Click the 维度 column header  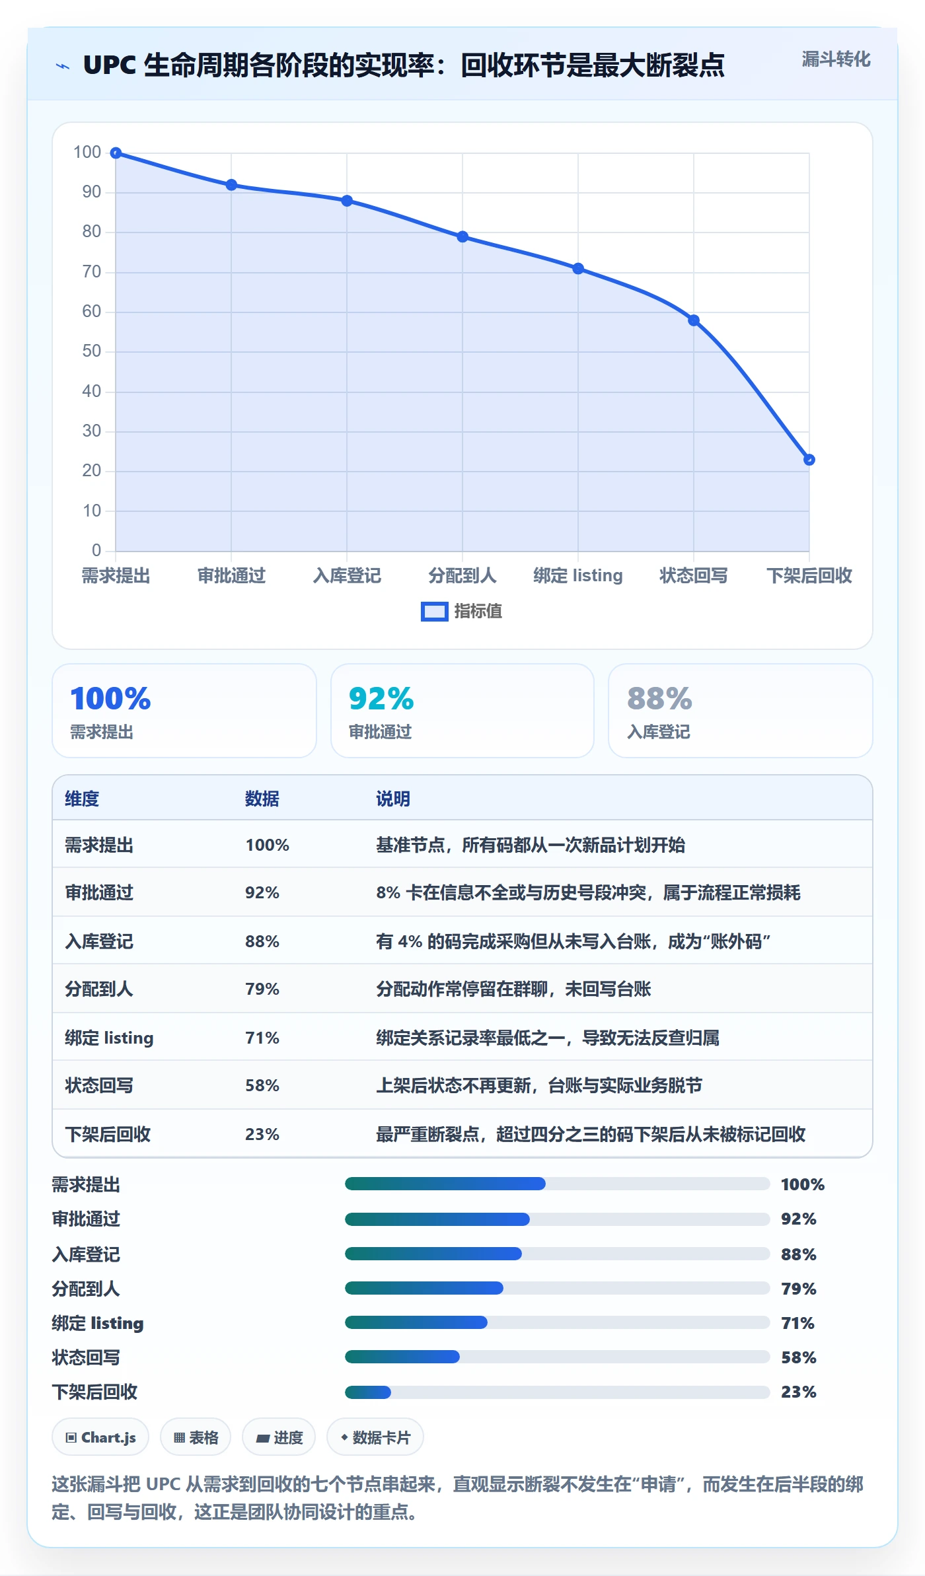[x=82, y=799]
